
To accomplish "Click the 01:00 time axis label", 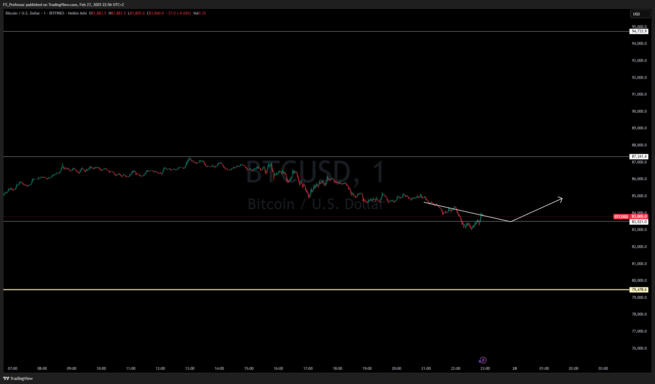I will point(544,368).
